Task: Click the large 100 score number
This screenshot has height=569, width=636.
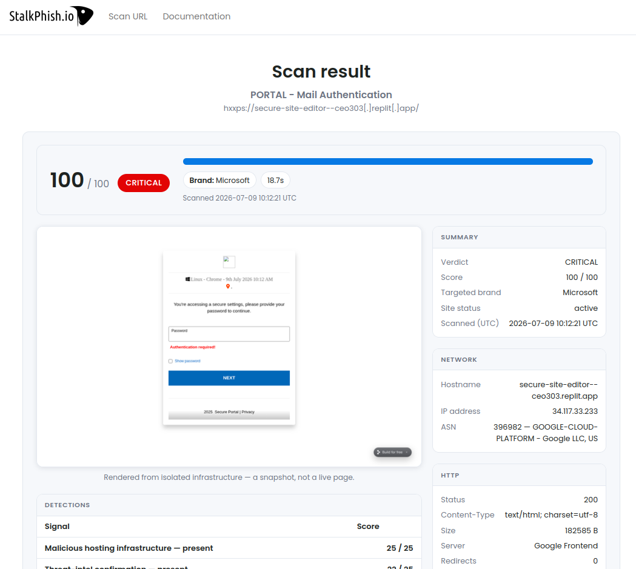Action: [67, 181]
